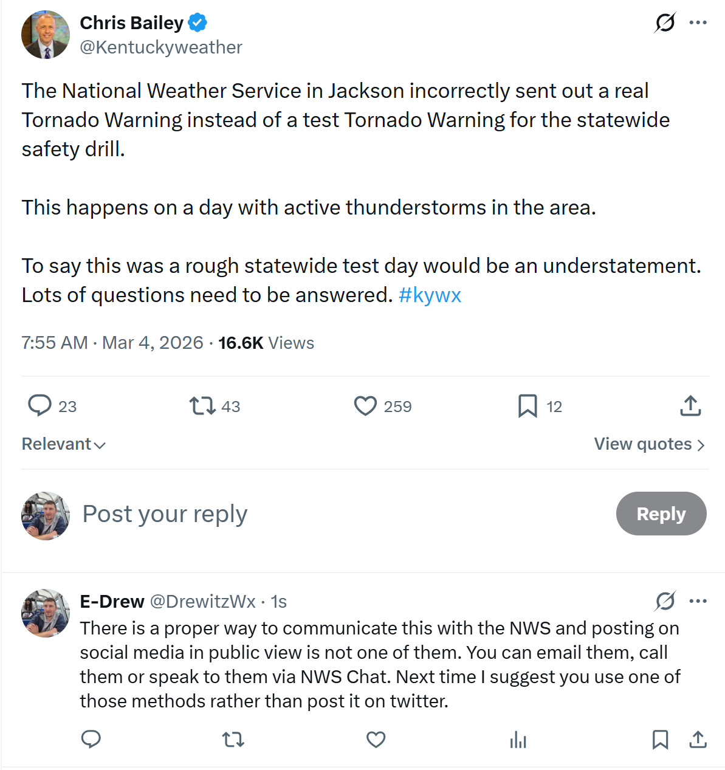Click the Post your reply field
Screen dimensions: 725x770
[304, 514]
